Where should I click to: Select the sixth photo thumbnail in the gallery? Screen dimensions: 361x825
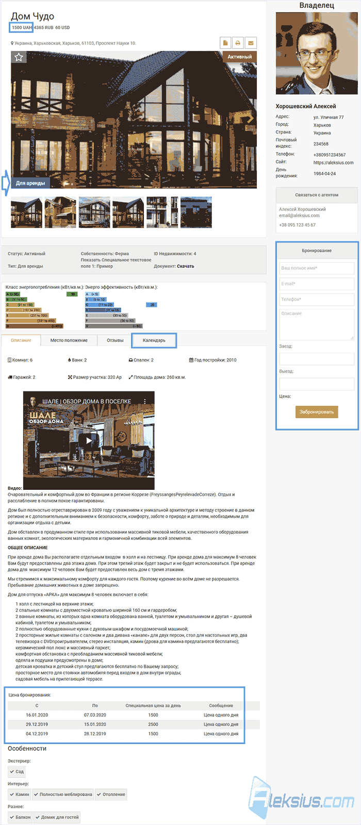(x=196, y=212)
